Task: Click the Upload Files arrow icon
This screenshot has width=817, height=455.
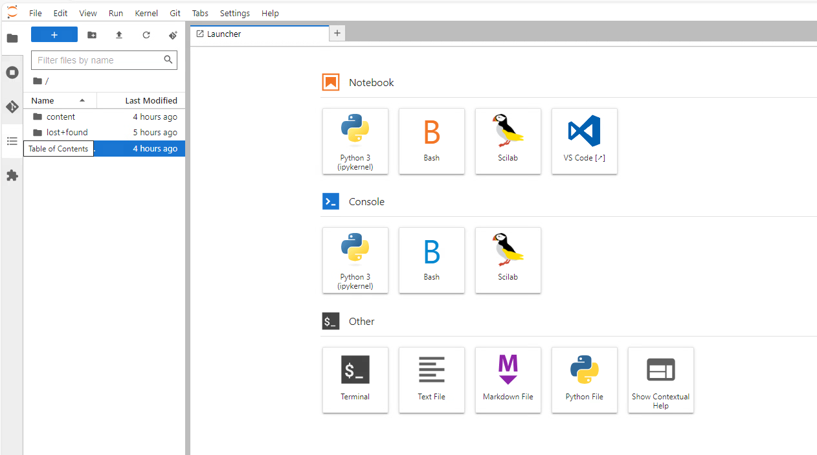Action: 119,35
